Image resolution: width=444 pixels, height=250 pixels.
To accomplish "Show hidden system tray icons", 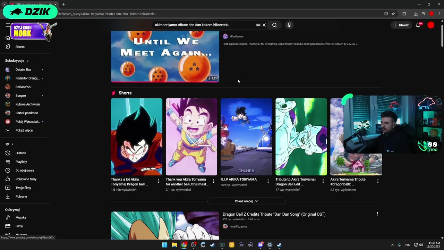I will coord(392,245).
